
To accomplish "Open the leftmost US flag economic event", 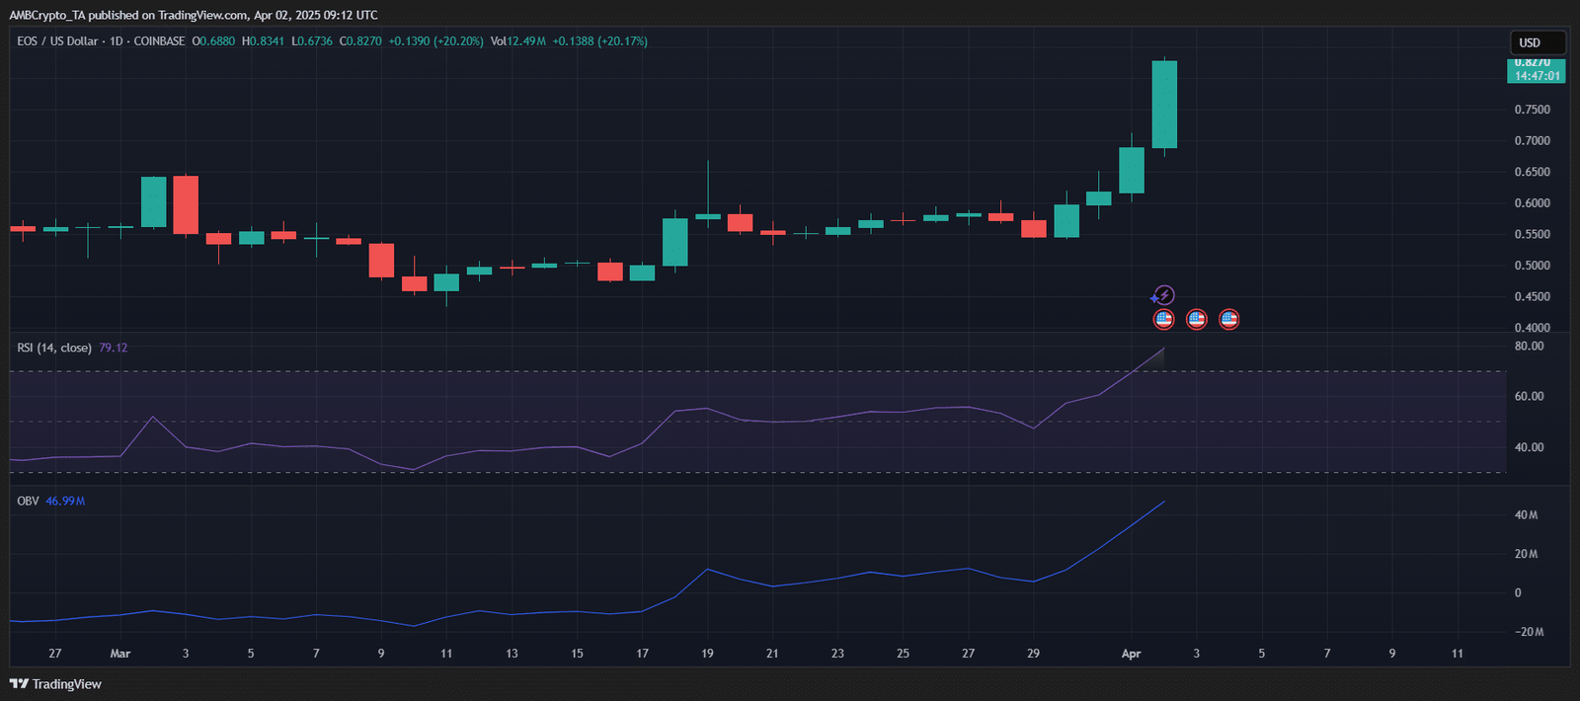I will [1163, 319].
